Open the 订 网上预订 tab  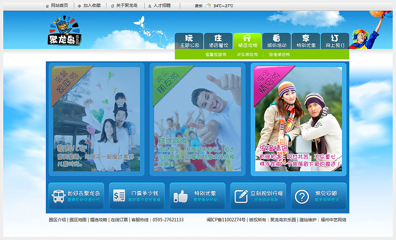pos(335,41)
